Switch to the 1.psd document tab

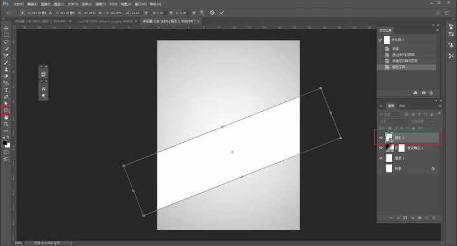pyautogui.click(x=105, y=21)
